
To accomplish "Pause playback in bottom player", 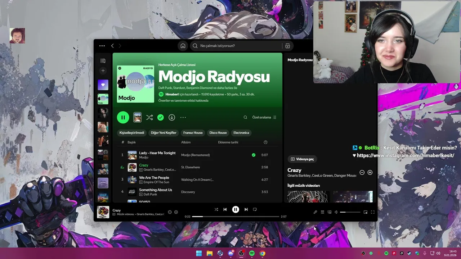I will click(236, 209).
